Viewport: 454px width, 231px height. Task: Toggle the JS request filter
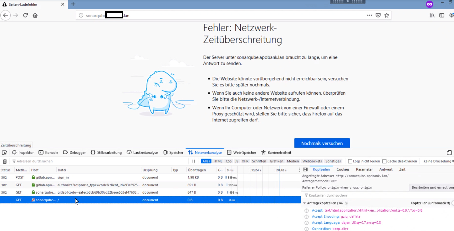click(237, 161)
